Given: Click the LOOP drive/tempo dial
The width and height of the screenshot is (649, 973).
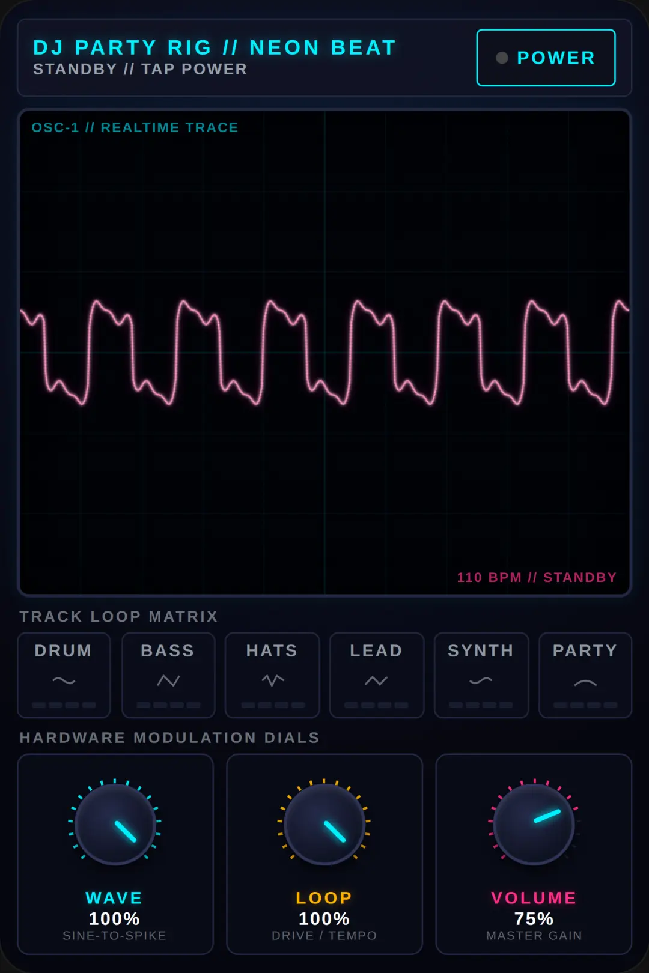Looking at the screenshot, I should pos(324,824).
